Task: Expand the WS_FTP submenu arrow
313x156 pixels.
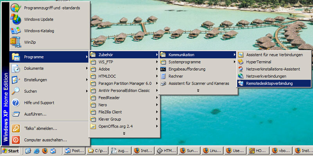Action: (x=157, y=62)
